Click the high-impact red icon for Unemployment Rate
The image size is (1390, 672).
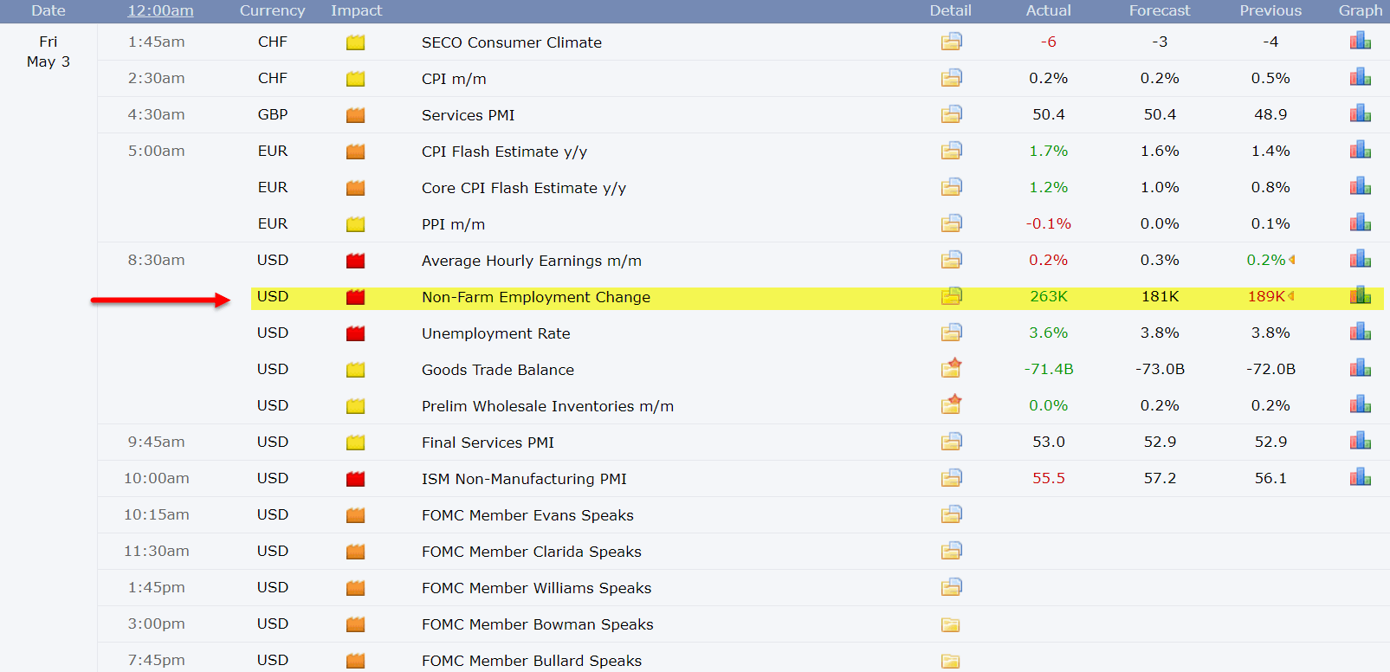[355, 333]
